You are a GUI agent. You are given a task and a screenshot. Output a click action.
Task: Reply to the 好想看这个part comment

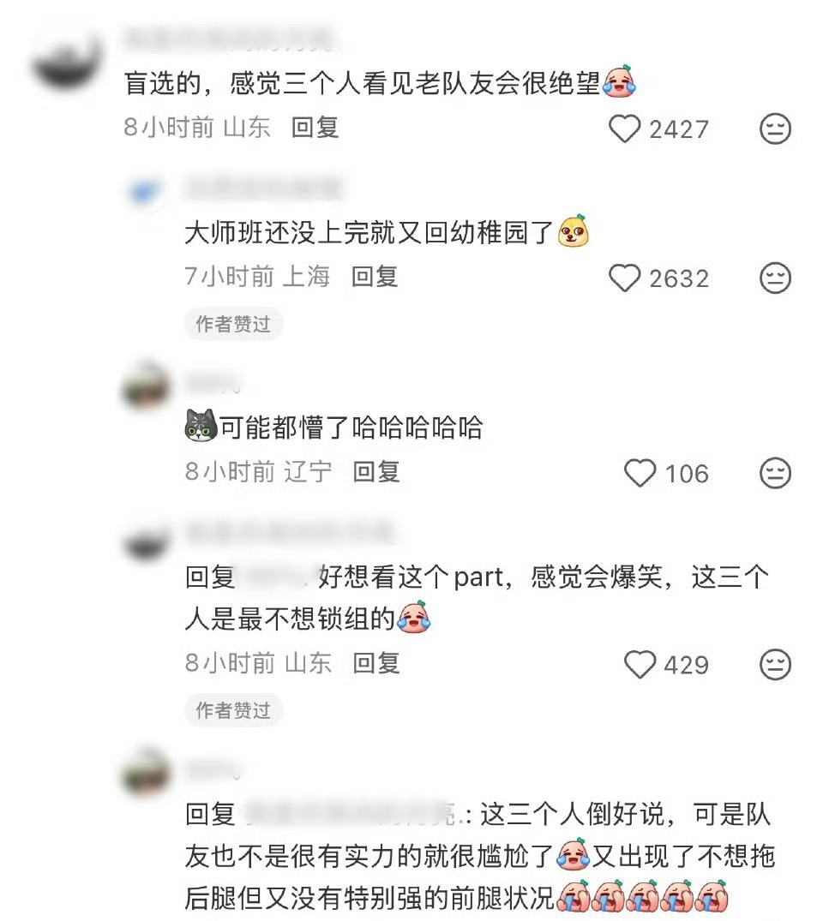pyautogui.click(x=376, y=663)
